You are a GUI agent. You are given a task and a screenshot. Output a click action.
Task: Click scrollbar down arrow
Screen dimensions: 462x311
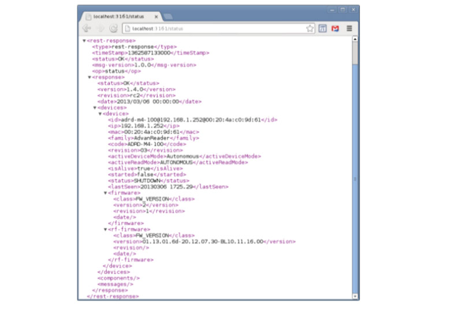(355, 296)
